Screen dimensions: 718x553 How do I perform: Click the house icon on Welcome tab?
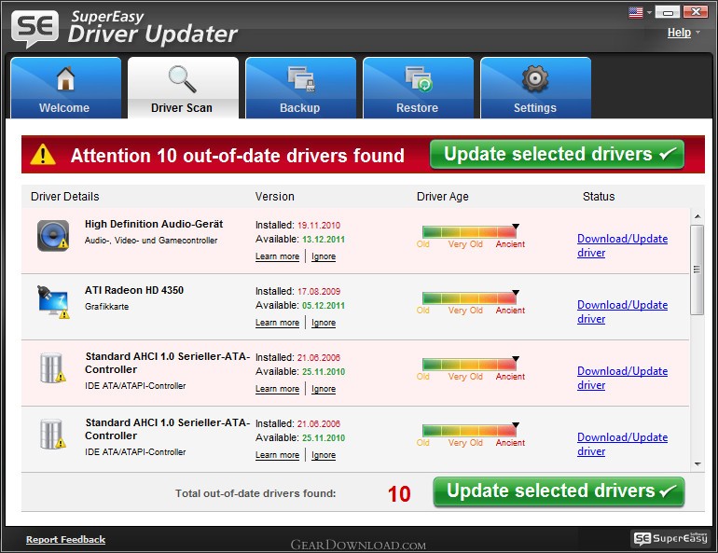click(x=65, y=78)
